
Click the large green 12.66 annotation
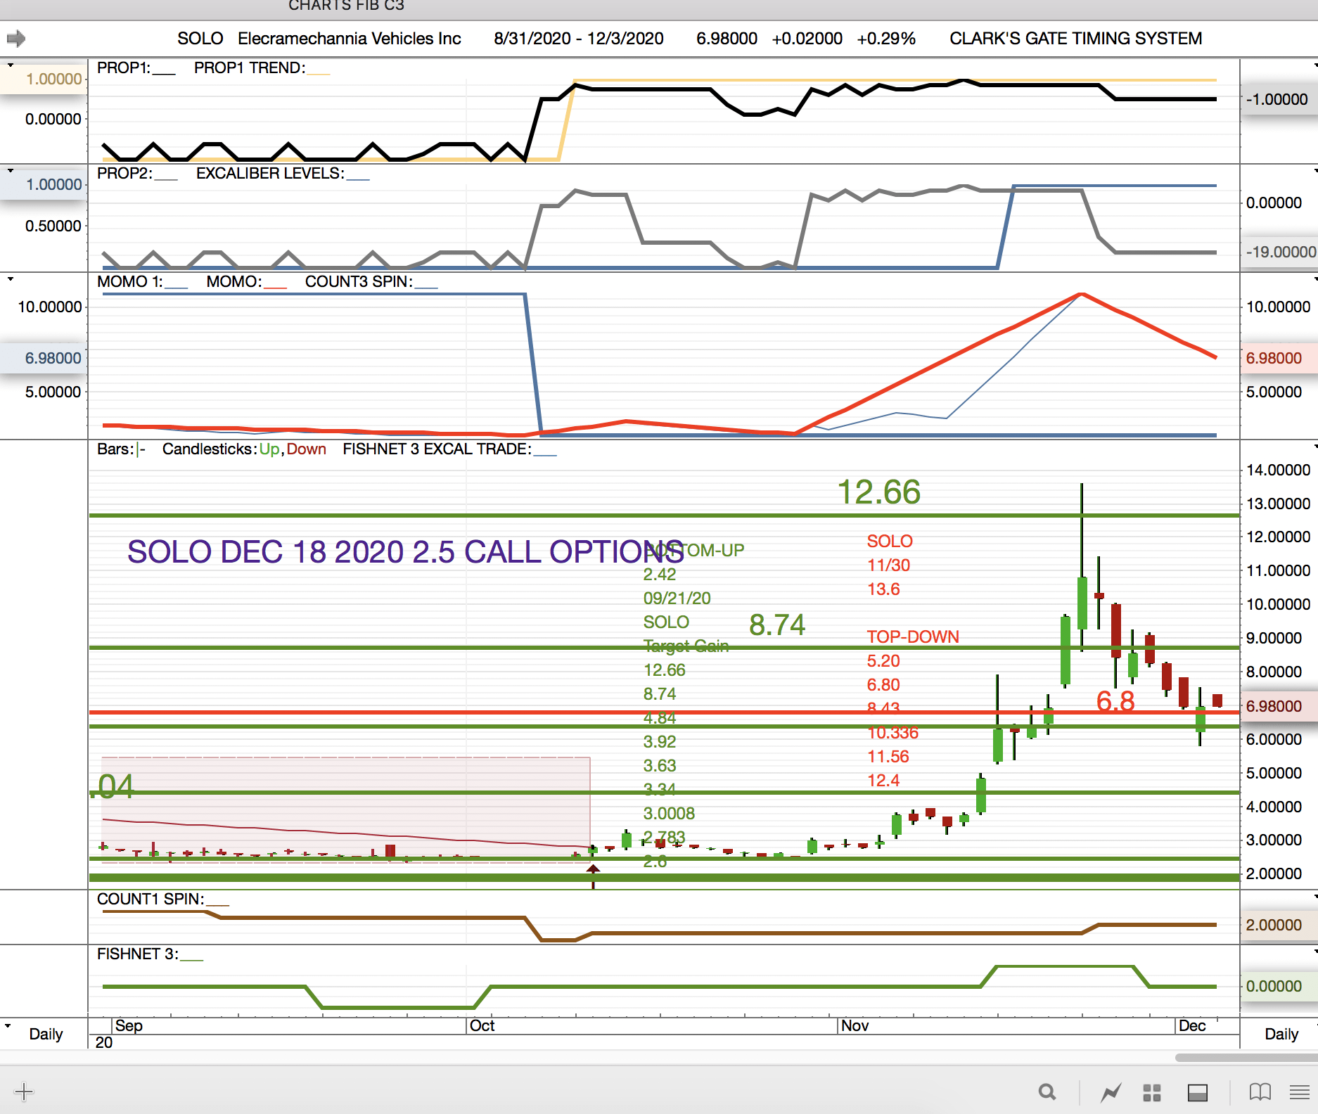[879, 492]
